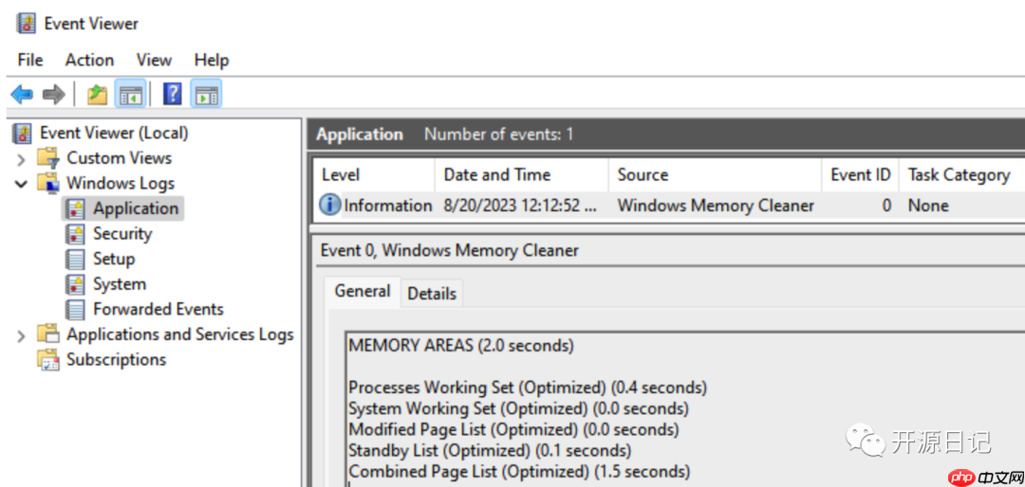Switch to the Details tab
The height and width of the screenshot is (487, 1025).
432,293
